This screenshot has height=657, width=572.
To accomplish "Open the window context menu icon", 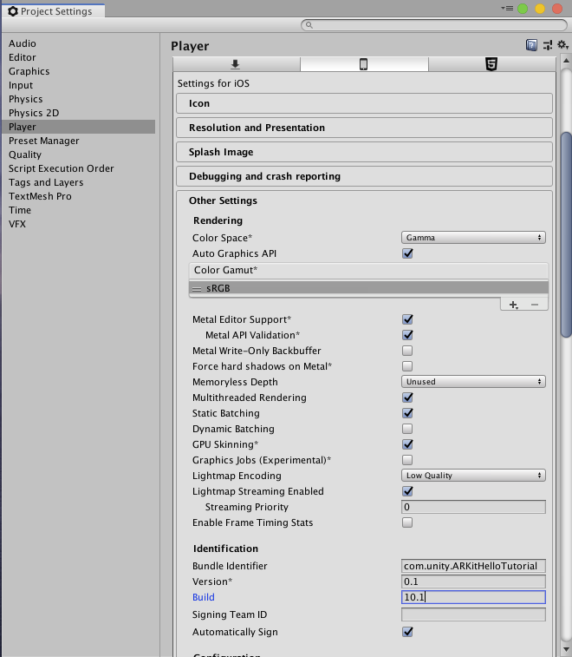I will [507, 9].
